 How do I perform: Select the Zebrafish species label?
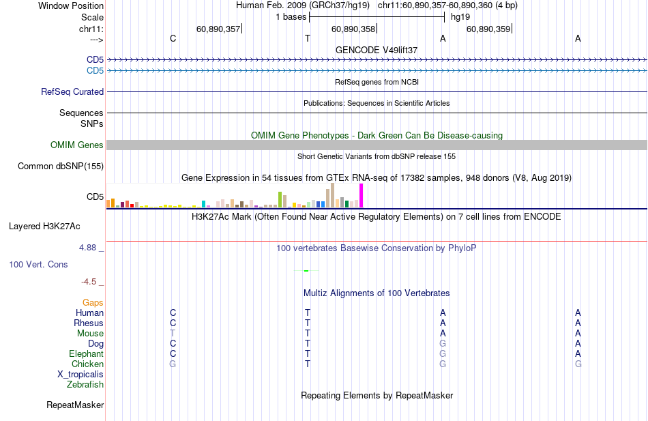tap(85, 385)
